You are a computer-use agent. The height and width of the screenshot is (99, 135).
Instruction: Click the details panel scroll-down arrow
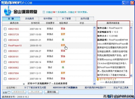point(131,76)
